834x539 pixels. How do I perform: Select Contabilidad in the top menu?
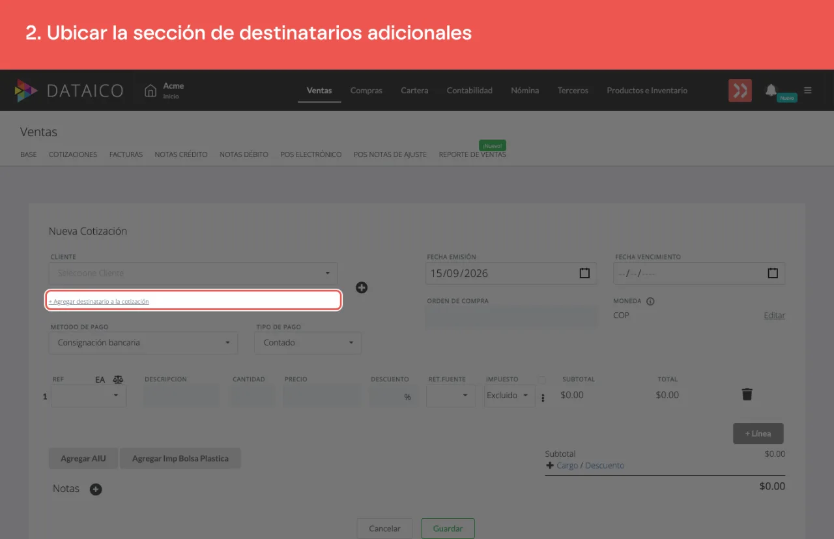470,91
